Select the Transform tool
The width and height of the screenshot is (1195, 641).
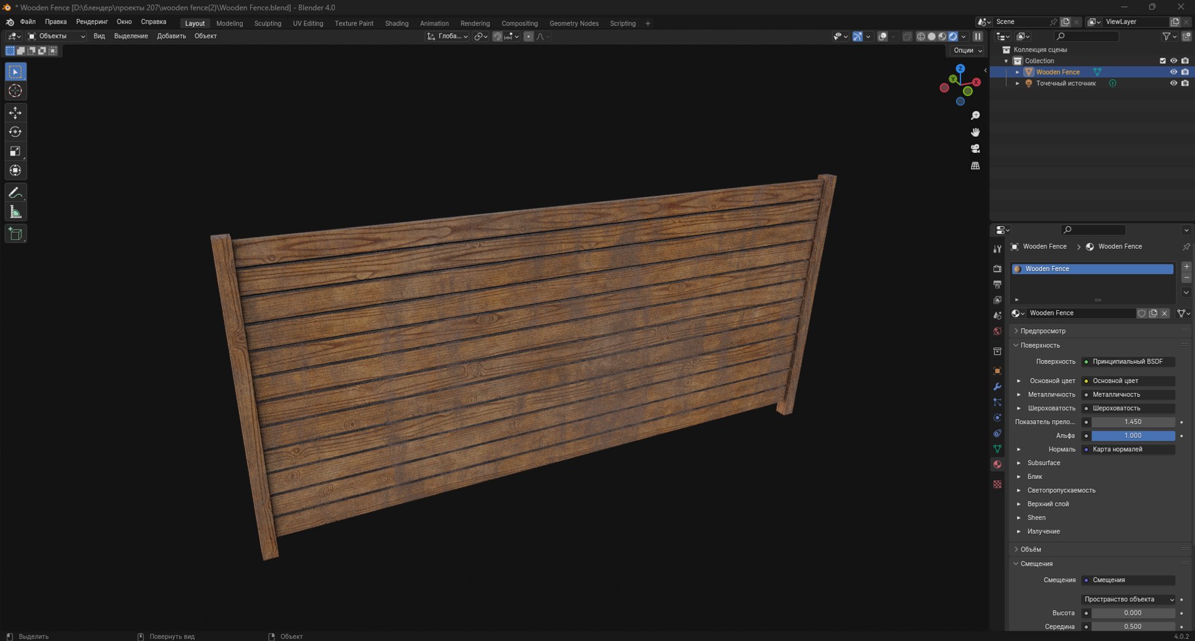[16, 170]
